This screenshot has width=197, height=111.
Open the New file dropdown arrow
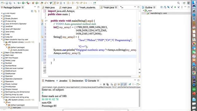tap(4, 3)
